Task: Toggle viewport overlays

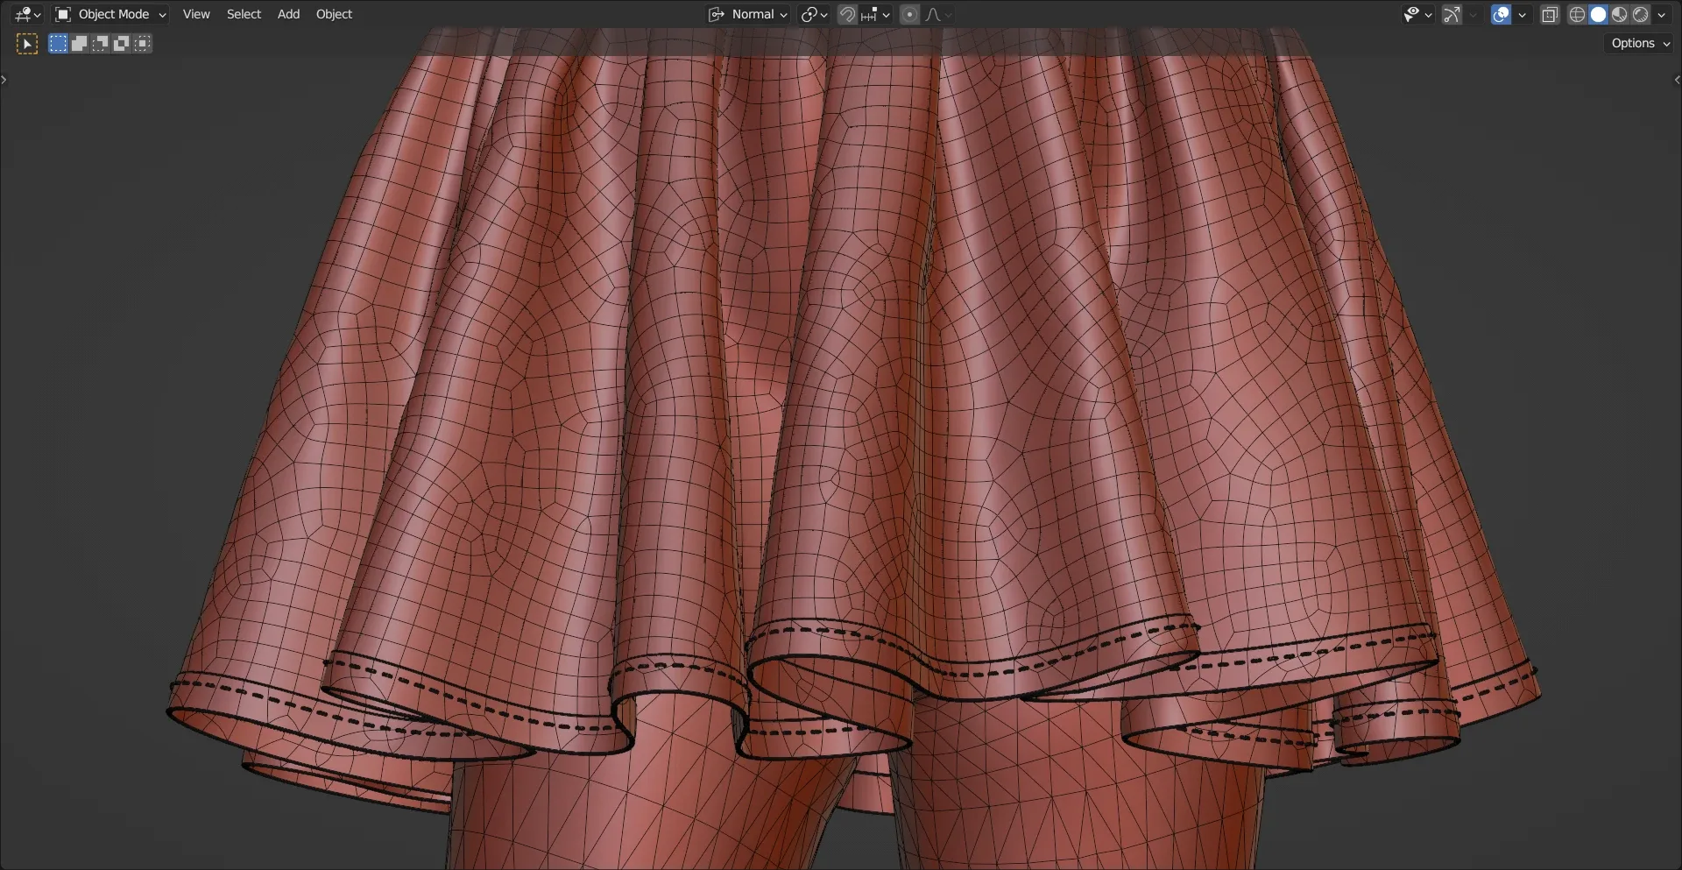Action: tap(1502, 14)
